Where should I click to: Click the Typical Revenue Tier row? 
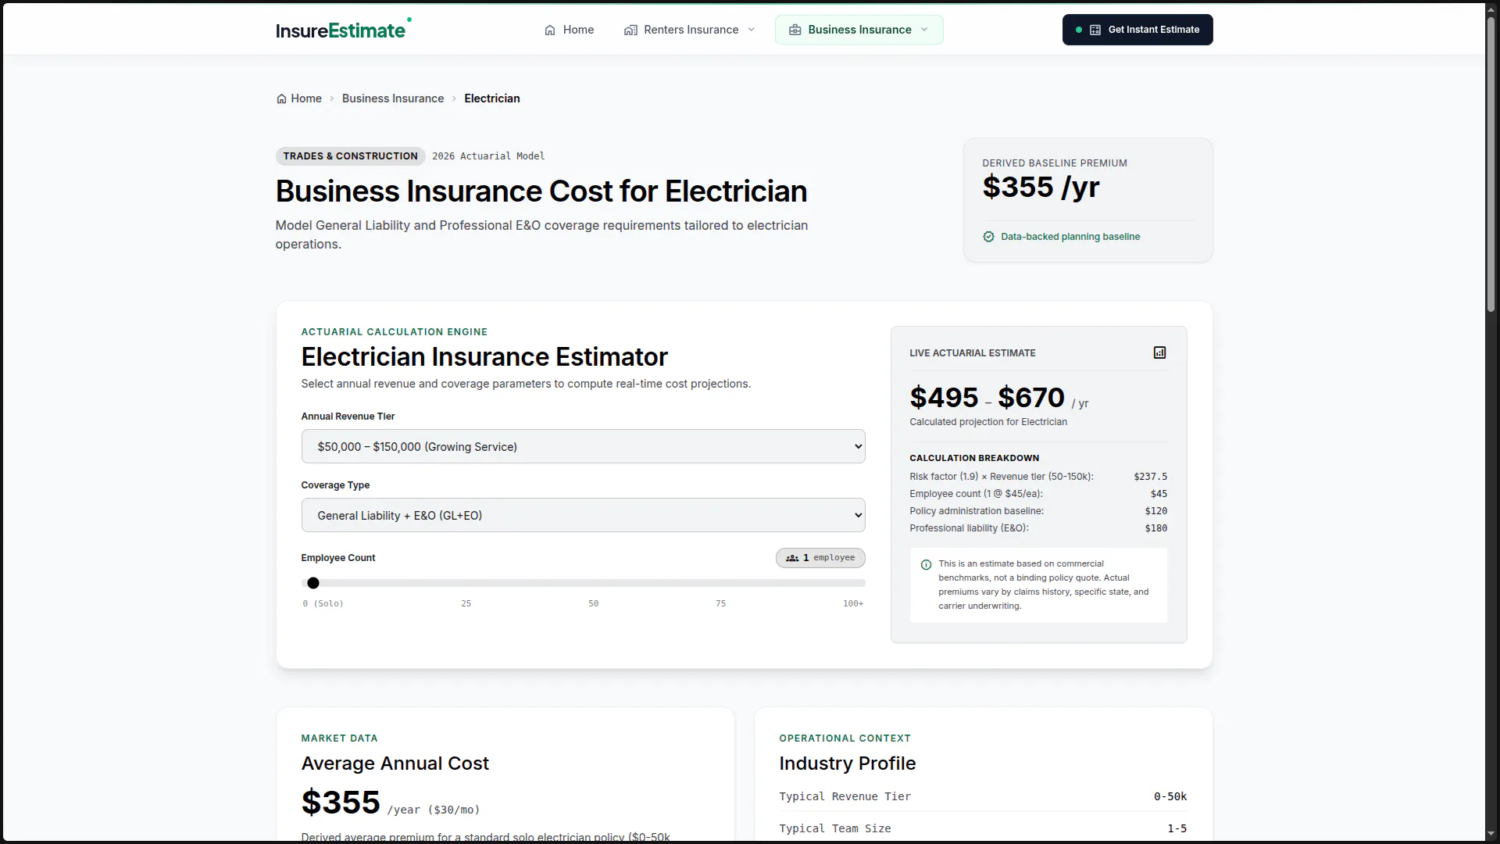983,796
